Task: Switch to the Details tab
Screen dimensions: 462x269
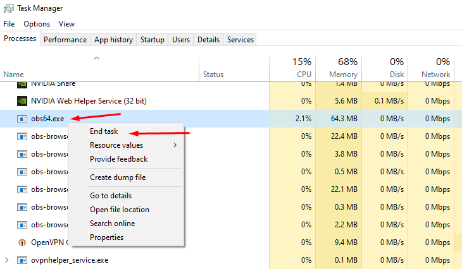Action: (209, 40)
